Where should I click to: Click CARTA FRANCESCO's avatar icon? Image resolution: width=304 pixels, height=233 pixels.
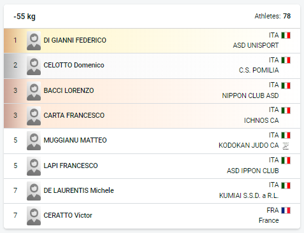[34, 116]
